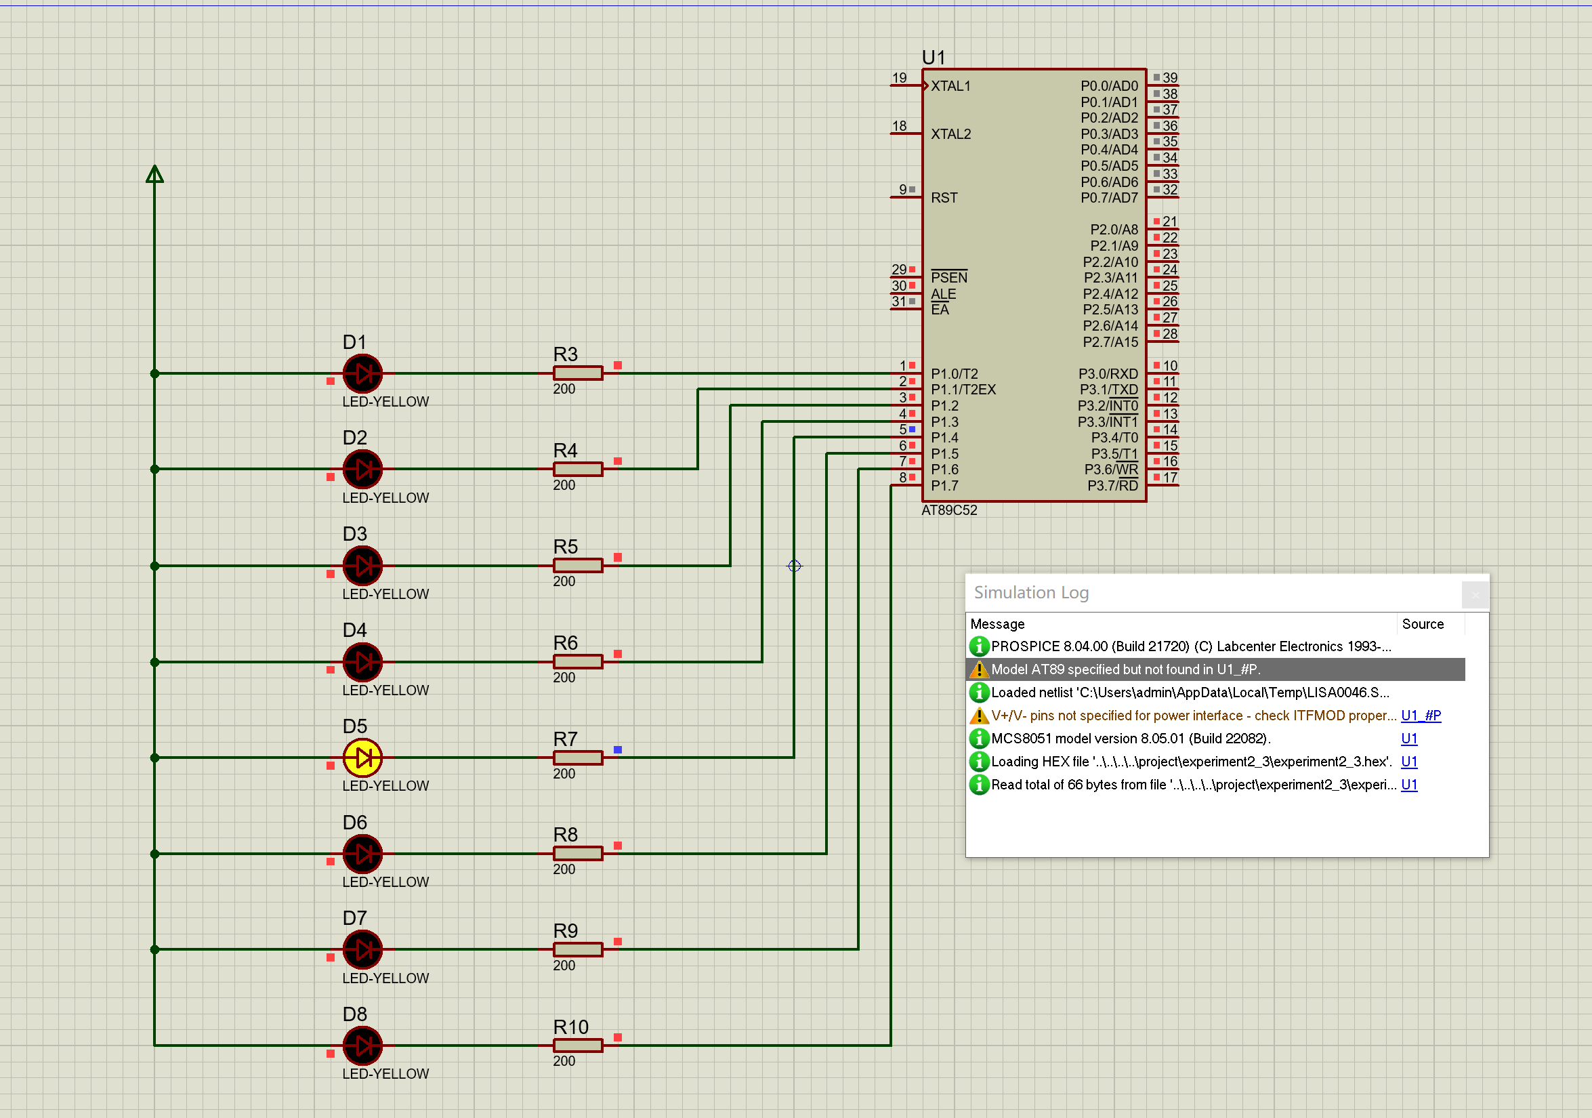Click the U1 reference label
This screenshot has width=1592, height=1118.
pos(934,57)
